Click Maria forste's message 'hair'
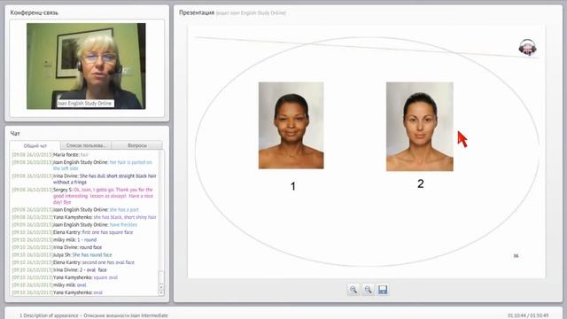This screenshot has height=319, width=567. tap(85, 155)
